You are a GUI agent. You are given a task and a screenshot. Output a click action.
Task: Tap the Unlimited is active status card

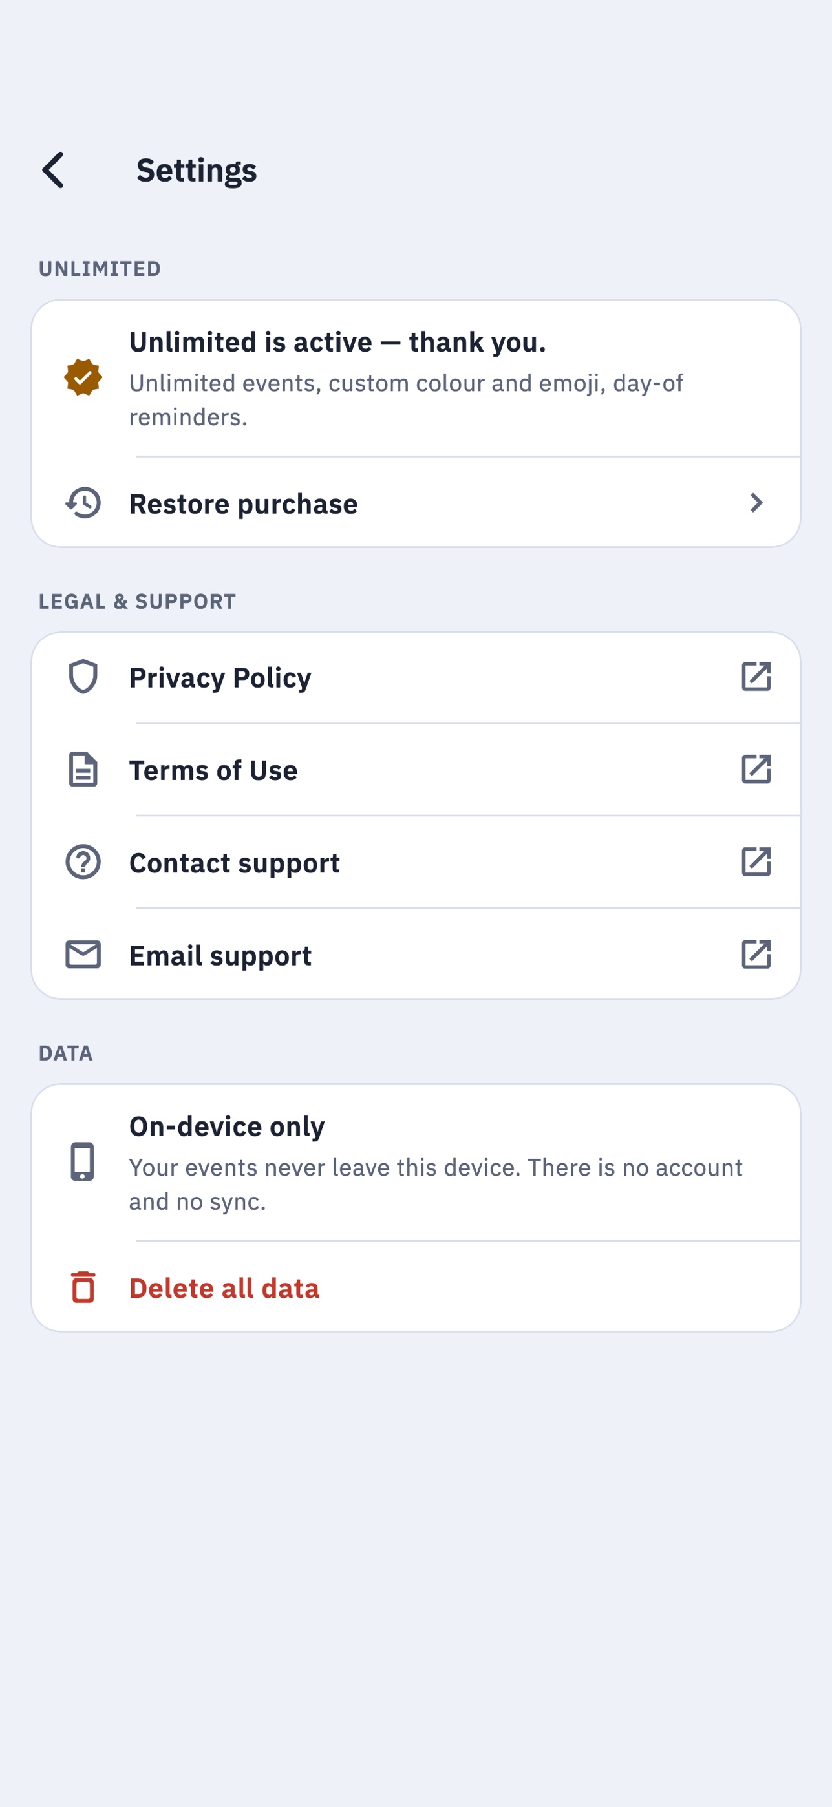pos(416,379)
